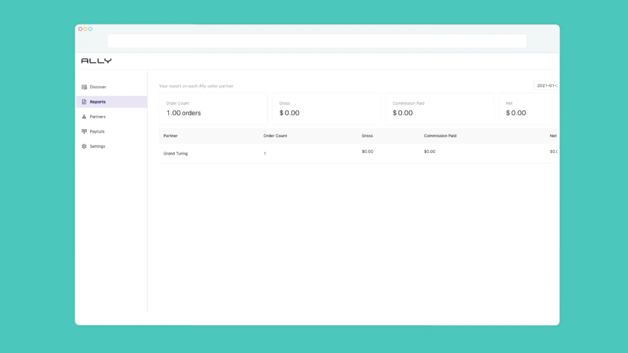
Task: Click the teal window maximize dot
Action: [x=90, y=29]
